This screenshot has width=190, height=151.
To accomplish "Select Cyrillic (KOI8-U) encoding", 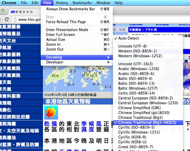I will pos(148,142).
